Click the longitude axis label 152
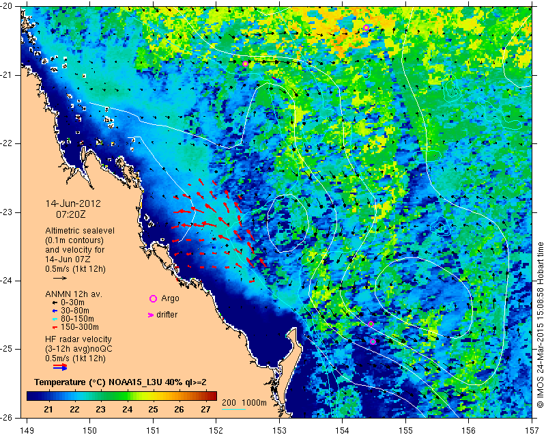The width and height of the screenshot is (546, 437). [216, 431]
